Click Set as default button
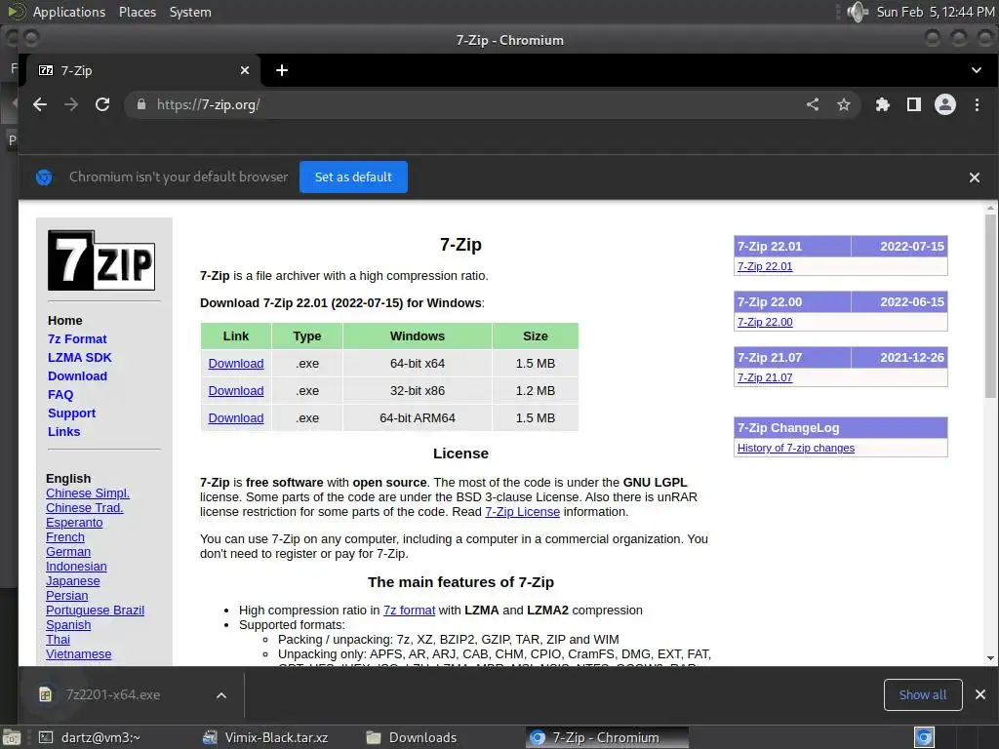 pos(353,177)
